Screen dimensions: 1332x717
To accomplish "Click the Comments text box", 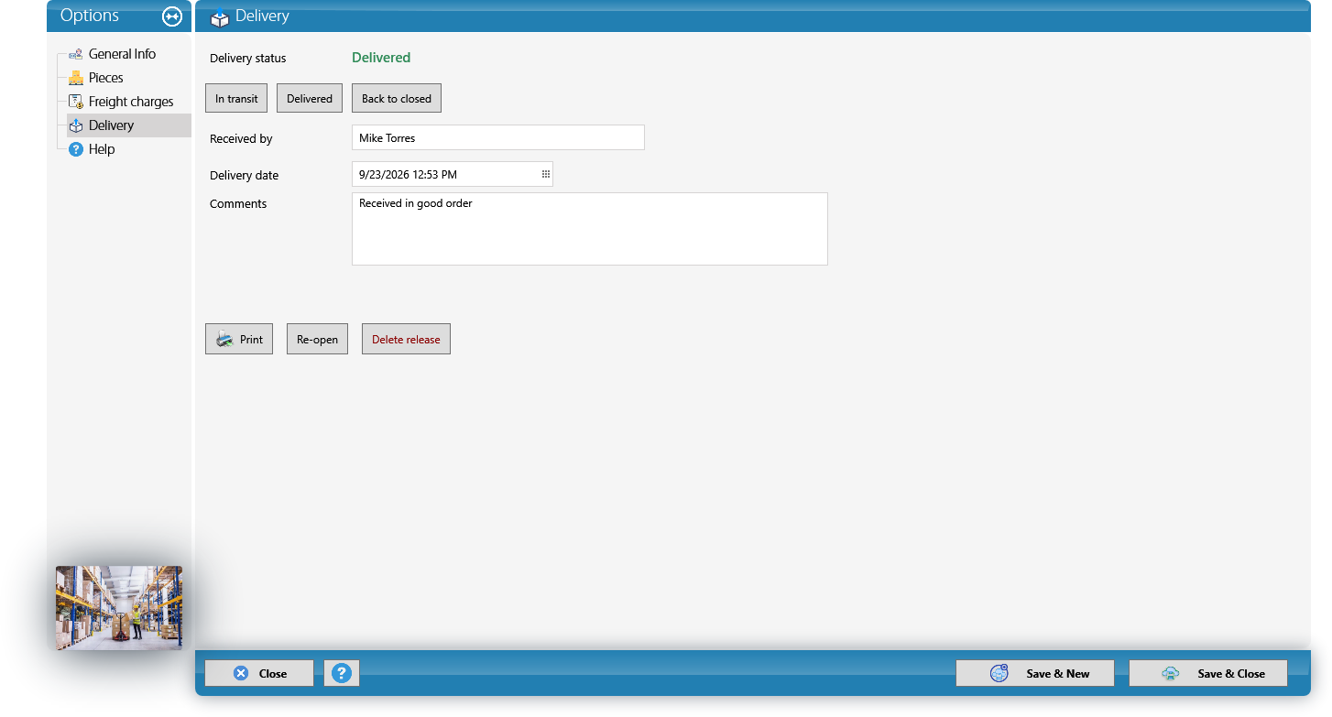I will [590, 229].
